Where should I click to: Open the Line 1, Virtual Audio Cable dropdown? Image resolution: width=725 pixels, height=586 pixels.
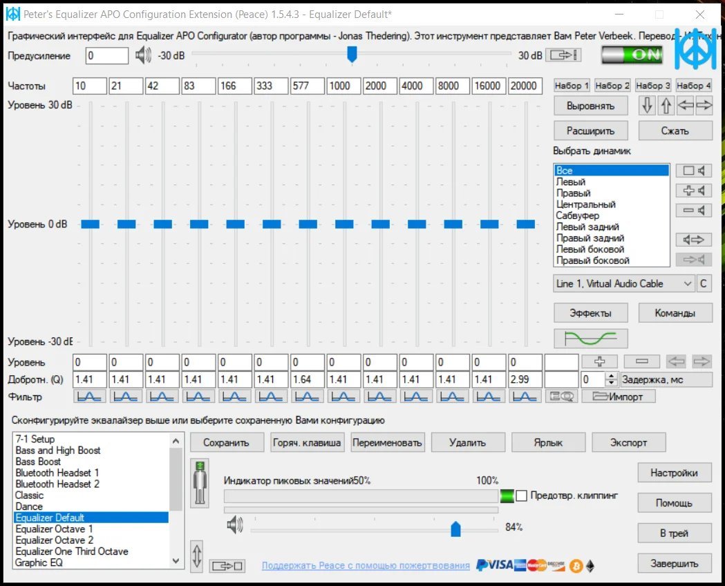(624, 284)
